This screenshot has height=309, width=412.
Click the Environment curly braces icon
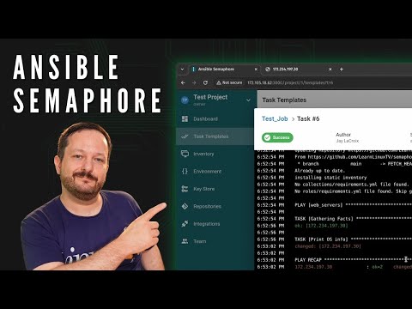coord(185,171)
